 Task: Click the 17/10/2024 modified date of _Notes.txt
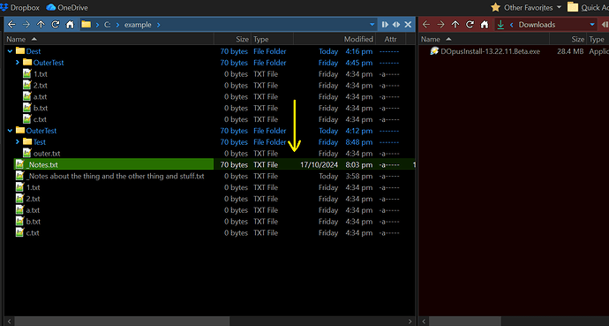coord(319,164)
